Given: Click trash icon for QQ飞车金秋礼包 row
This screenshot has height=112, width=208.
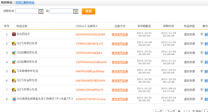Looking at the screenshot, I should [x=202, y=80].
